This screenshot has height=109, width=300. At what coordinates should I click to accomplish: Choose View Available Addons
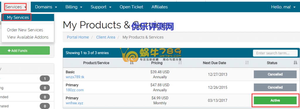[x=28, y=37]
